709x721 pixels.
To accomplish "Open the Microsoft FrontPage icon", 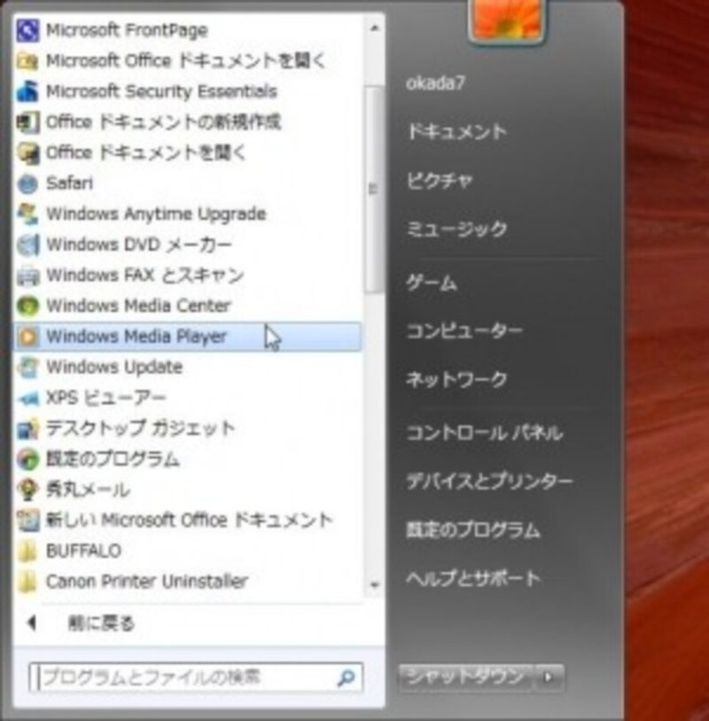I will click(x=27, y=30).
